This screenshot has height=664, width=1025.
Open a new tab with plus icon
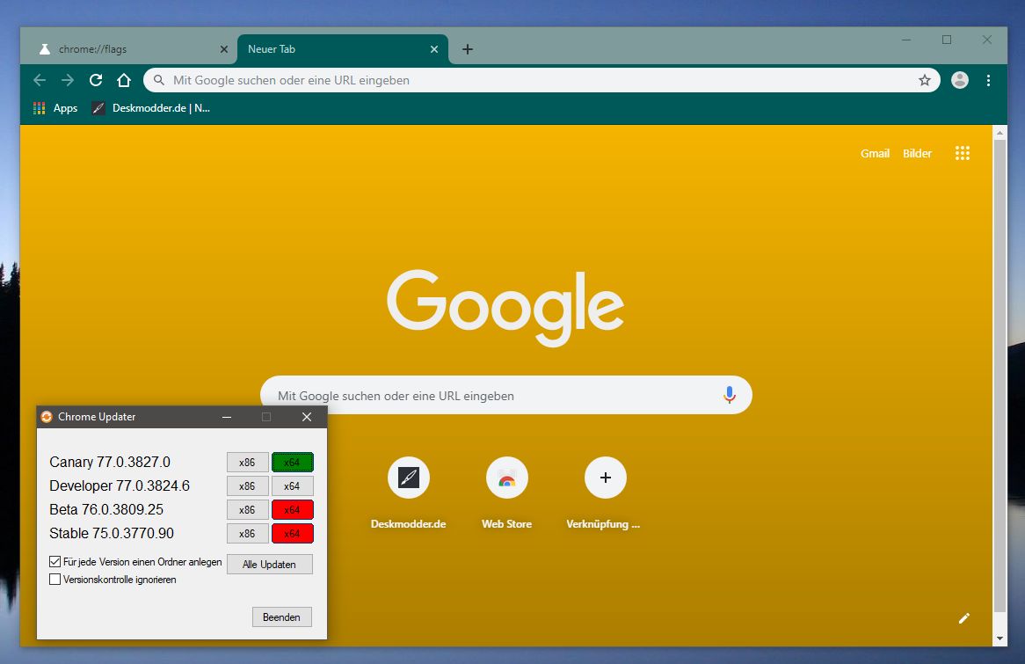[x=468, y=49]
